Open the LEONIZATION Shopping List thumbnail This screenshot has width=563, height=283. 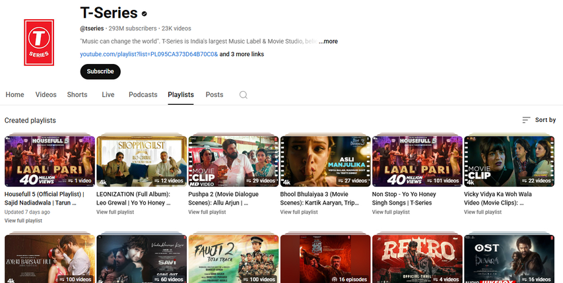coord(141,161)
